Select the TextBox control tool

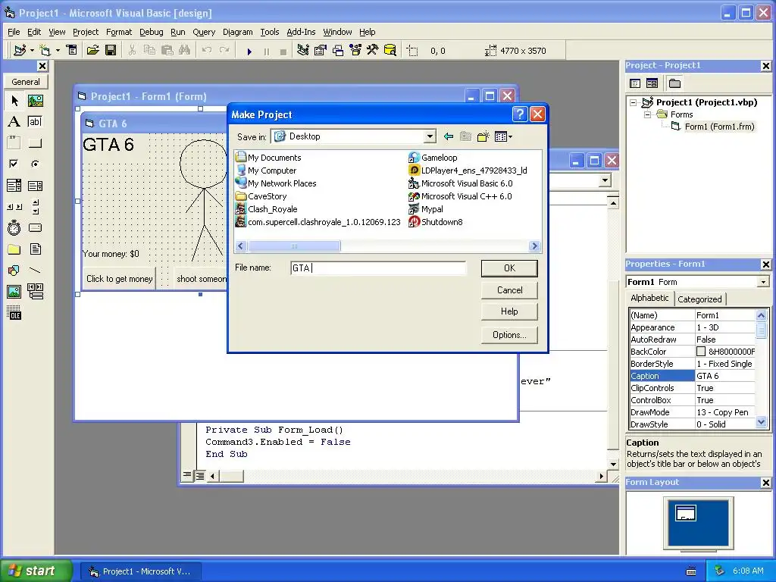tap(35, 122)
